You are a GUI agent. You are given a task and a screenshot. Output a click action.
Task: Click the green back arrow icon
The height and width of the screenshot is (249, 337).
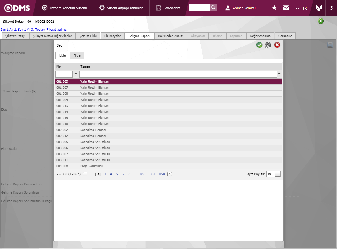click(x=321, y=21)
